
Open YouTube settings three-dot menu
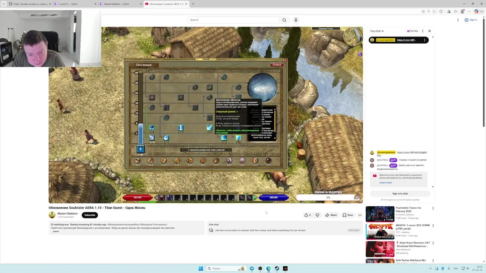(458, 20)
